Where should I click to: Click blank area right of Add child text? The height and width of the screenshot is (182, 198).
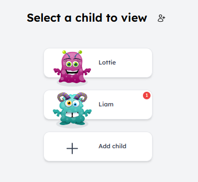point(139,147)
